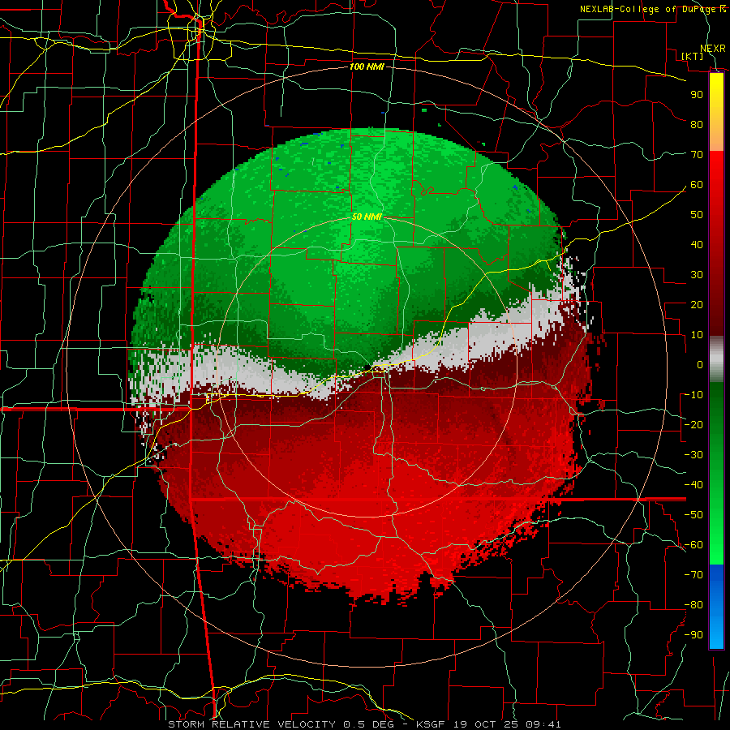Click the 100 NMI range ring label

[x=367, y=67]
